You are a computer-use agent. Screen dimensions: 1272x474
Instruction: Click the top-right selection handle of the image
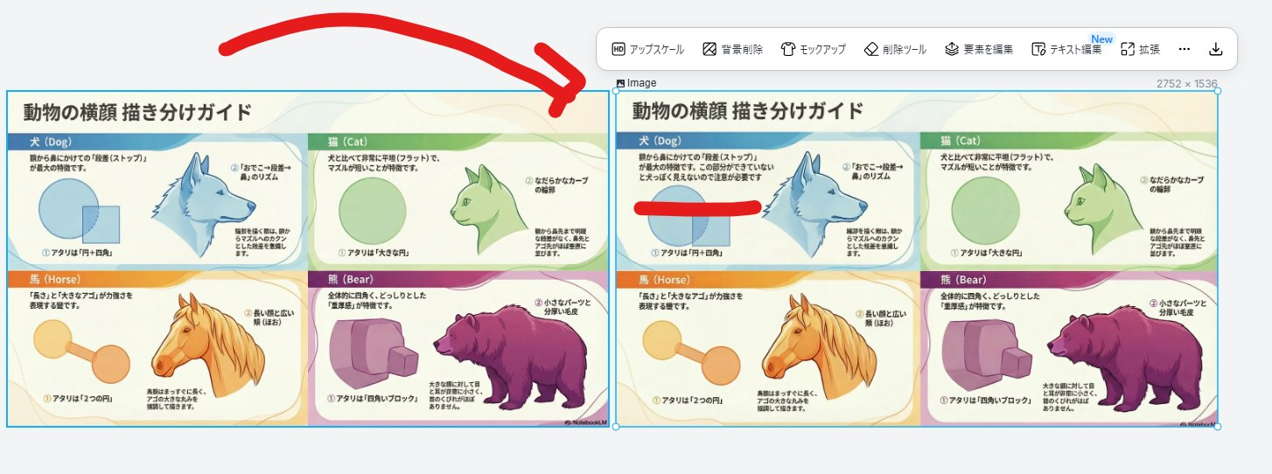click(1218, 91)
